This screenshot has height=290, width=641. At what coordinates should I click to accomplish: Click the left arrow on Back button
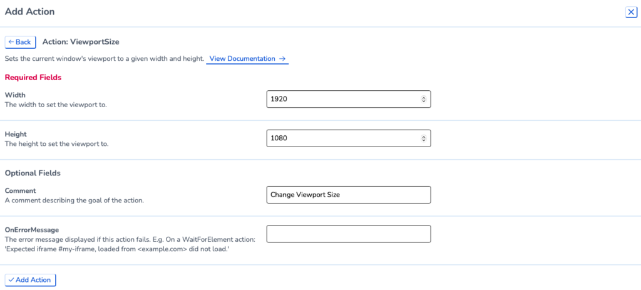[x=11, y=42]
